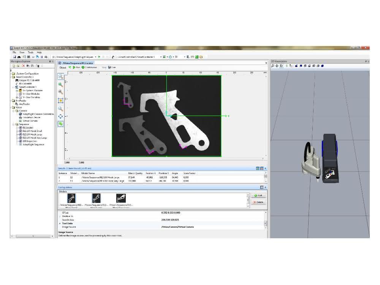
Task: Click the yellow folder icon in main toolbar
Action: pos(201,57)
